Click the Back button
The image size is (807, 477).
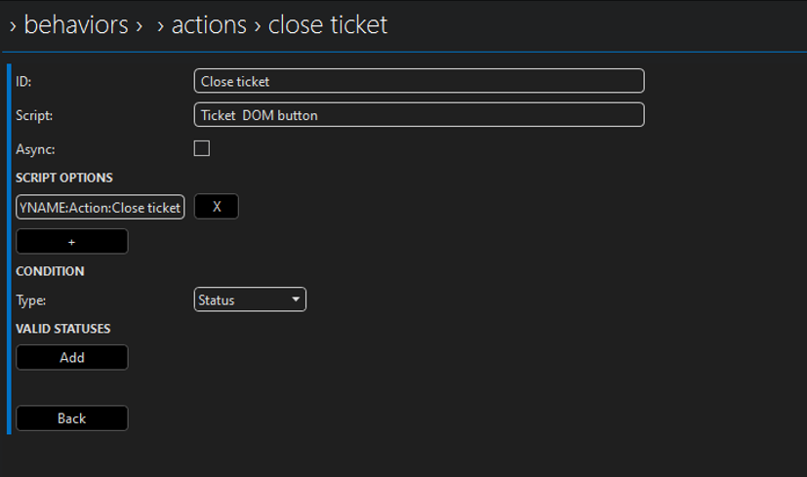coord(72,417)
